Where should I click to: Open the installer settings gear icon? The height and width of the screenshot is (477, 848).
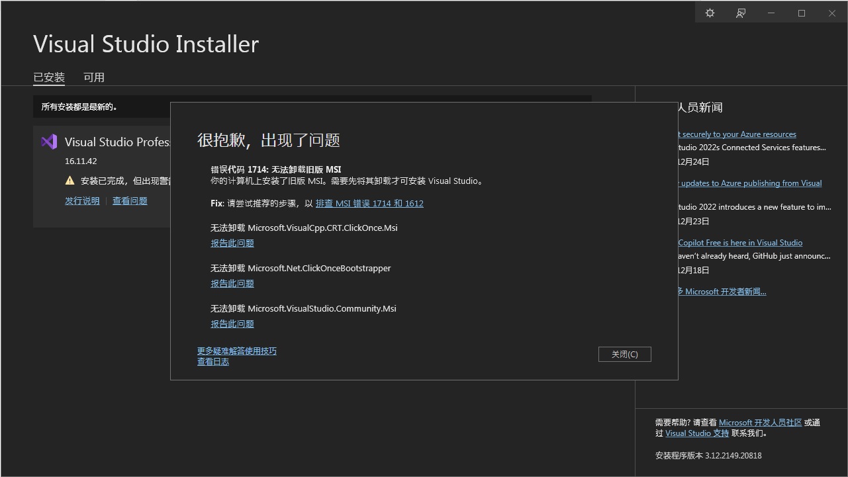click(x=709, y=13)
